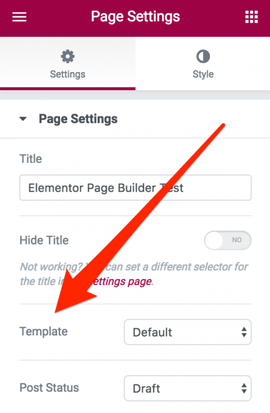Click the Hide Title label

[x=44, y=240]
